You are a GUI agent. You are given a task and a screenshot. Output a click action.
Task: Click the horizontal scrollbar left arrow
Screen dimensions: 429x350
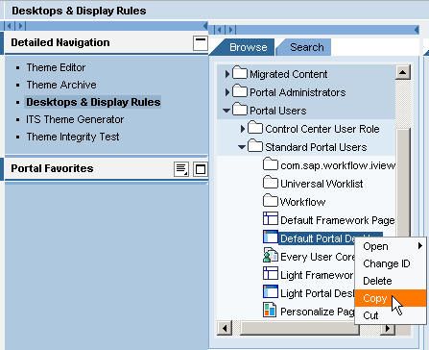[225, 328]
